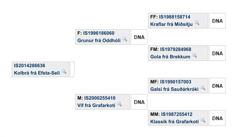
Task: Click DNA box for Galsi frá Sauðárkróki
Action: (217, 86)
